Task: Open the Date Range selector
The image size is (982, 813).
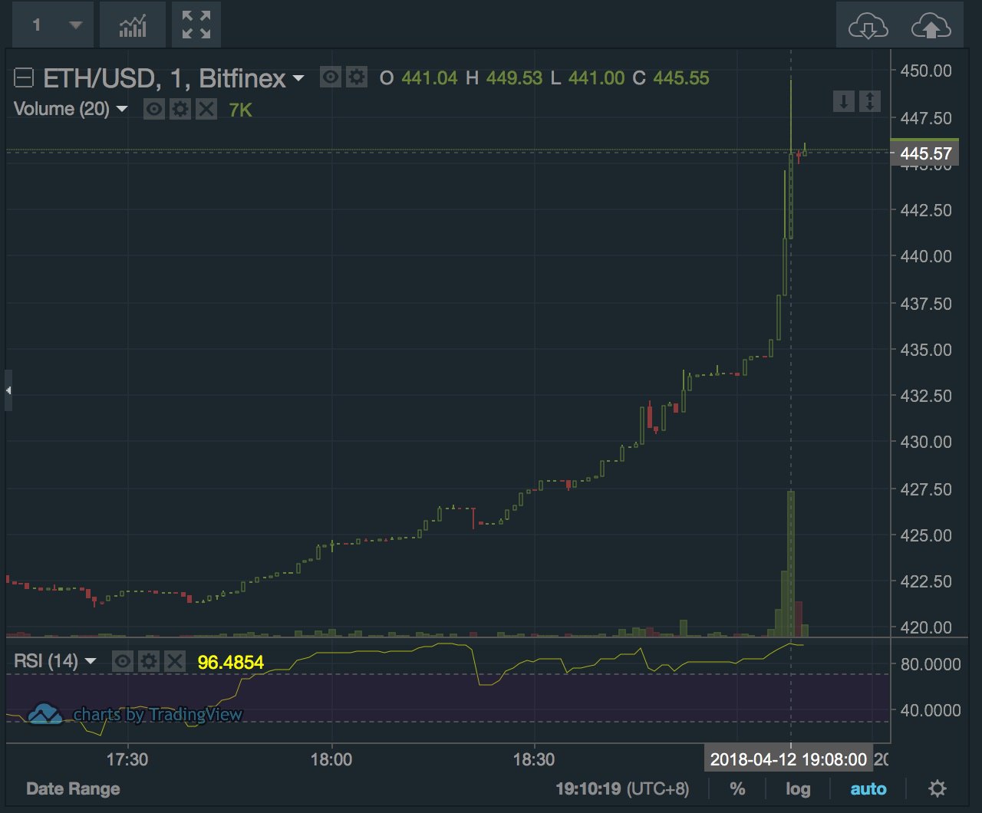Action: 73,788
